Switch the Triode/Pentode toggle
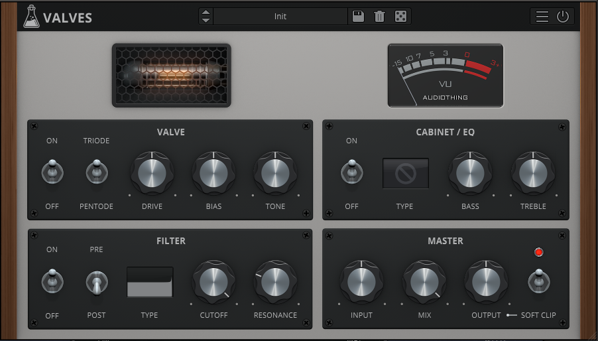Viewport: 598px width, 341px height. tap(96, 172)
